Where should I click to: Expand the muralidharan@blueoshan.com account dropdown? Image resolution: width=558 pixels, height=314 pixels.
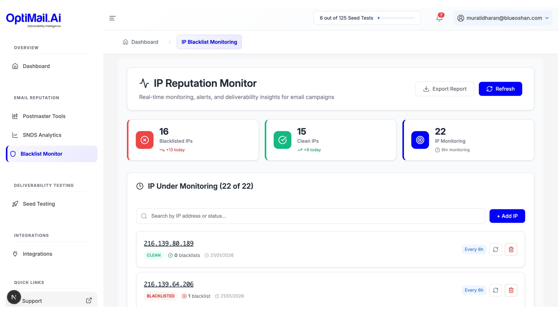pos(547,18)
